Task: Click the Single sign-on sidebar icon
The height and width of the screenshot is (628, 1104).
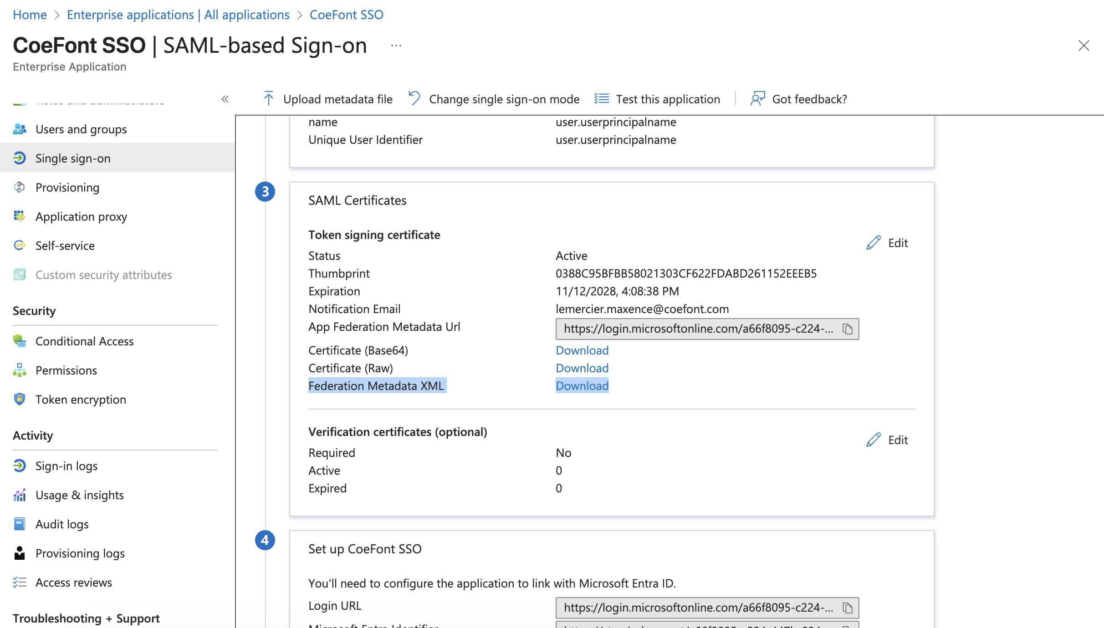Action: [20, 158]
